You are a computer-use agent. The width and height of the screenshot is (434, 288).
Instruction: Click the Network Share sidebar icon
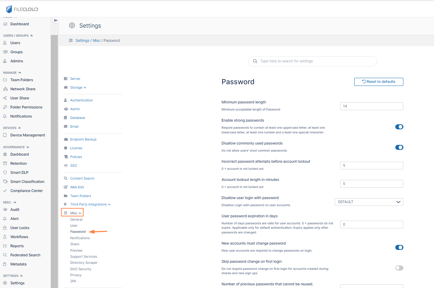5,89
